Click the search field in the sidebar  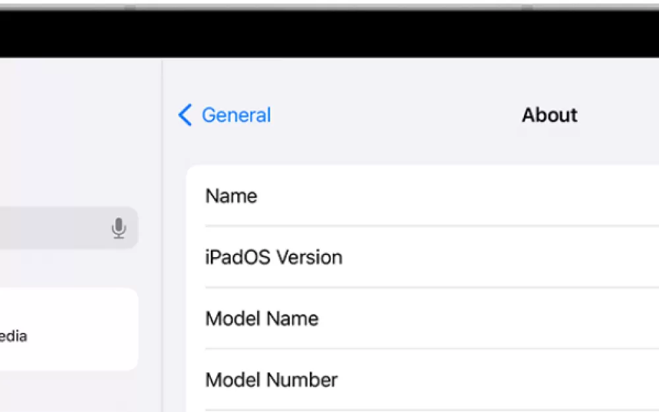69,227
